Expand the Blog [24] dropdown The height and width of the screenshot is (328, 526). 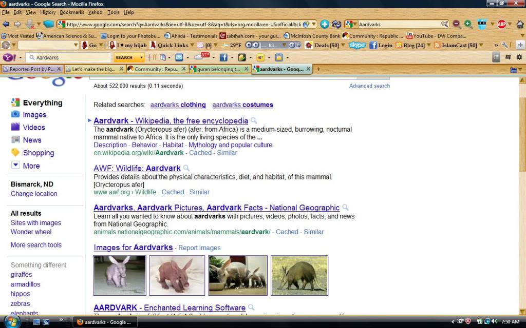click(429, 45)
